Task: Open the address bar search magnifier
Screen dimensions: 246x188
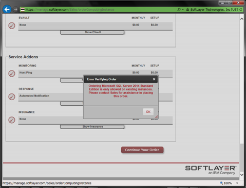Action: (179, 10)
